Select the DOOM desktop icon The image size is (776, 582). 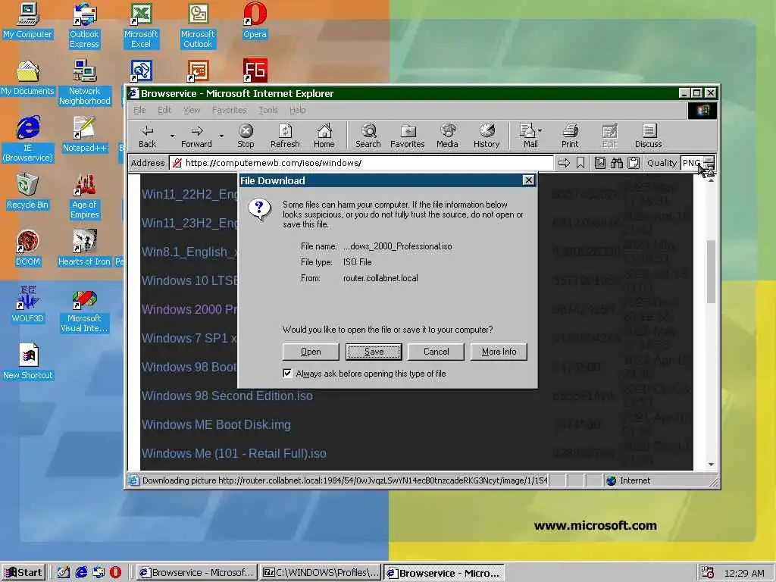pyautogui.click(x=28, y=248)
